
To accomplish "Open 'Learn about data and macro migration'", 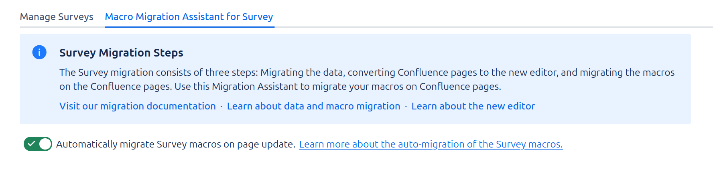I will 313,106.
